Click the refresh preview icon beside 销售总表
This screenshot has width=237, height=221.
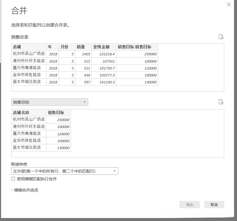[221, 37]
